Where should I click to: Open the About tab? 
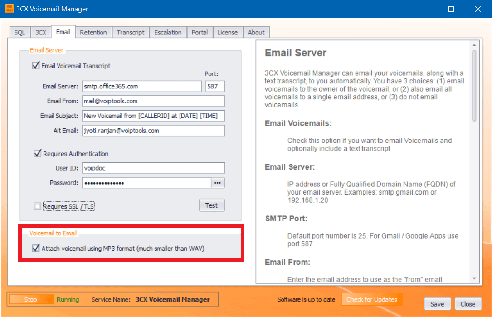(256, 32)
